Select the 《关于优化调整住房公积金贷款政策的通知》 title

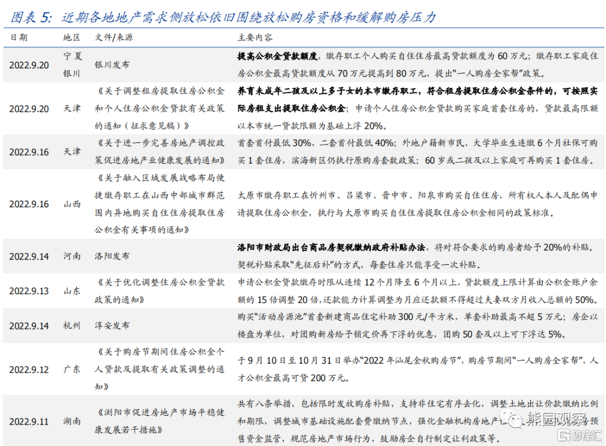tap(159, 291)
